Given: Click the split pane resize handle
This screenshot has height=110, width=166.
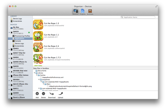Looking at the screenshot, I should [x=95, y=67].
